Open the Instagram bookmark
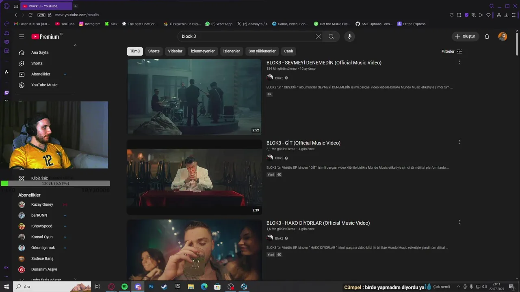520x292 pixels. pyautogui.click(x=89, y=24)
